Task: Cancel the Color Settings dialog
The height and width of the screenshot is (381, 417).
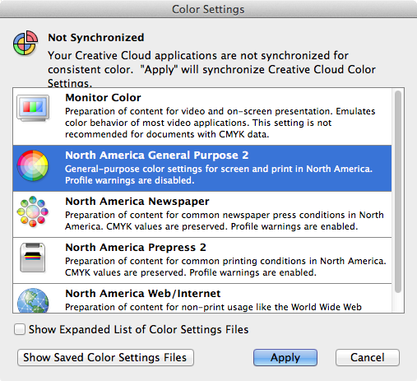Action: tap(368, 357)
